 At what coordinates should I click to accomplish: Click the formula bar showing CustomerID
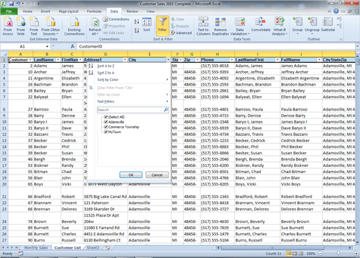click(x=216, y=46)
